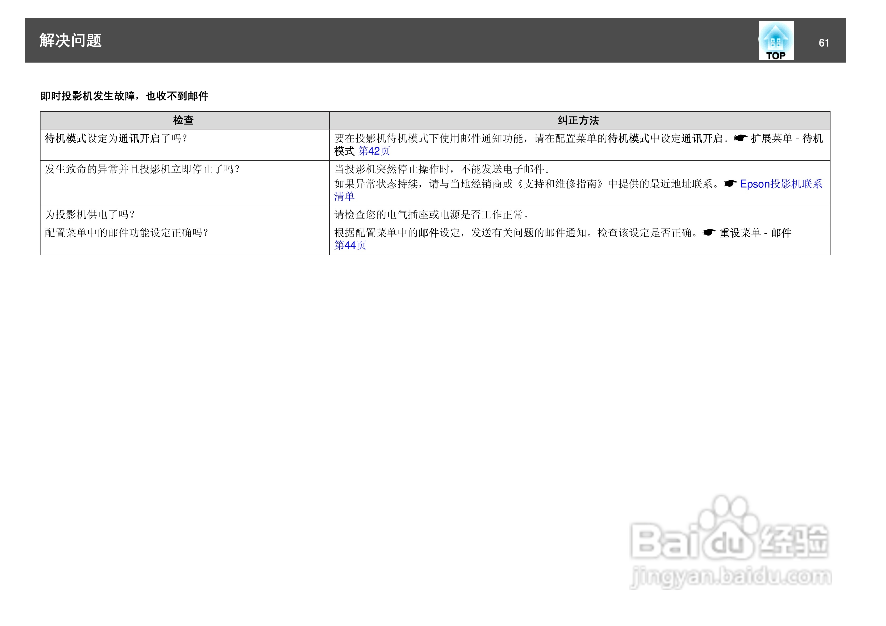Click pointing hand icon before 重设菜单
Image resolution: width=886 pixels, height=626 pixels.
click(x=709, y=233)
